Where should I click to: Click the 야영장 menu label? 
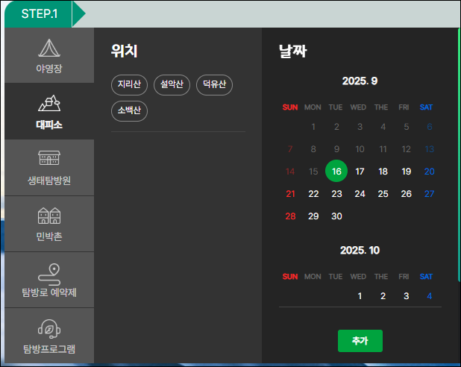49,69
